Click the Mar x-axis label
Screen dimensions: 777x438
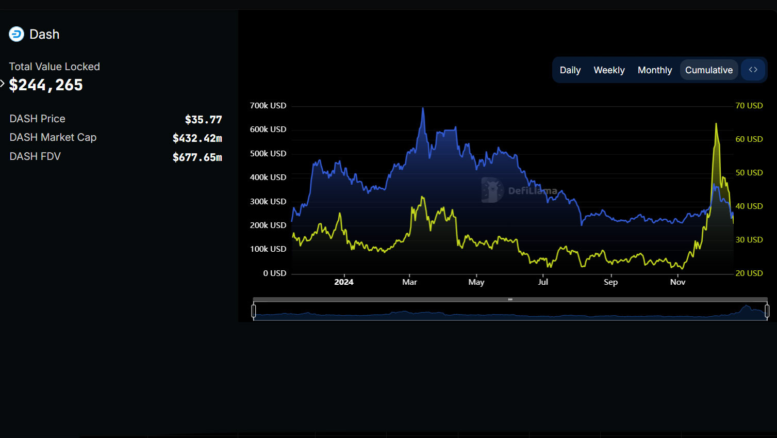click(x=409, y=282)
